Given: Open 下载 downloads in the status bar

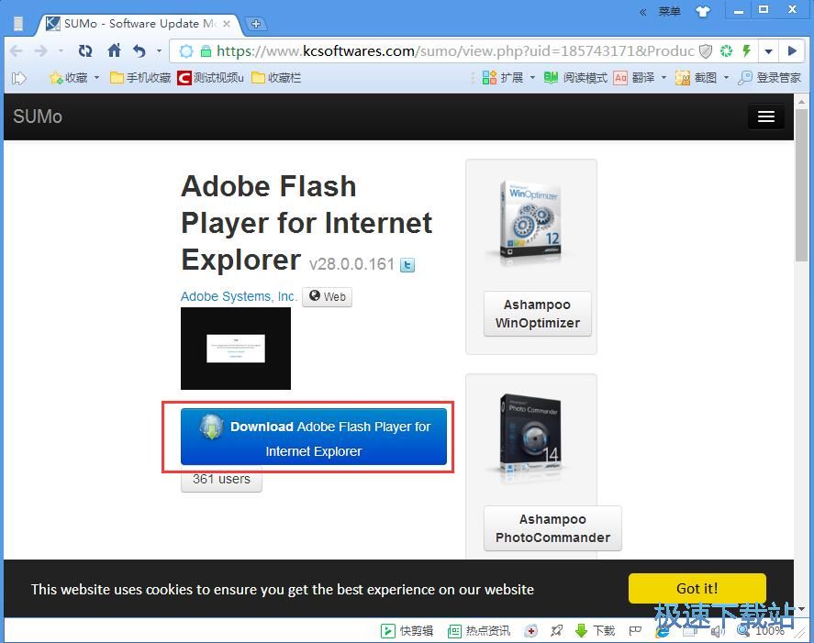Looking at the screenshot, I should coord(595,630).
